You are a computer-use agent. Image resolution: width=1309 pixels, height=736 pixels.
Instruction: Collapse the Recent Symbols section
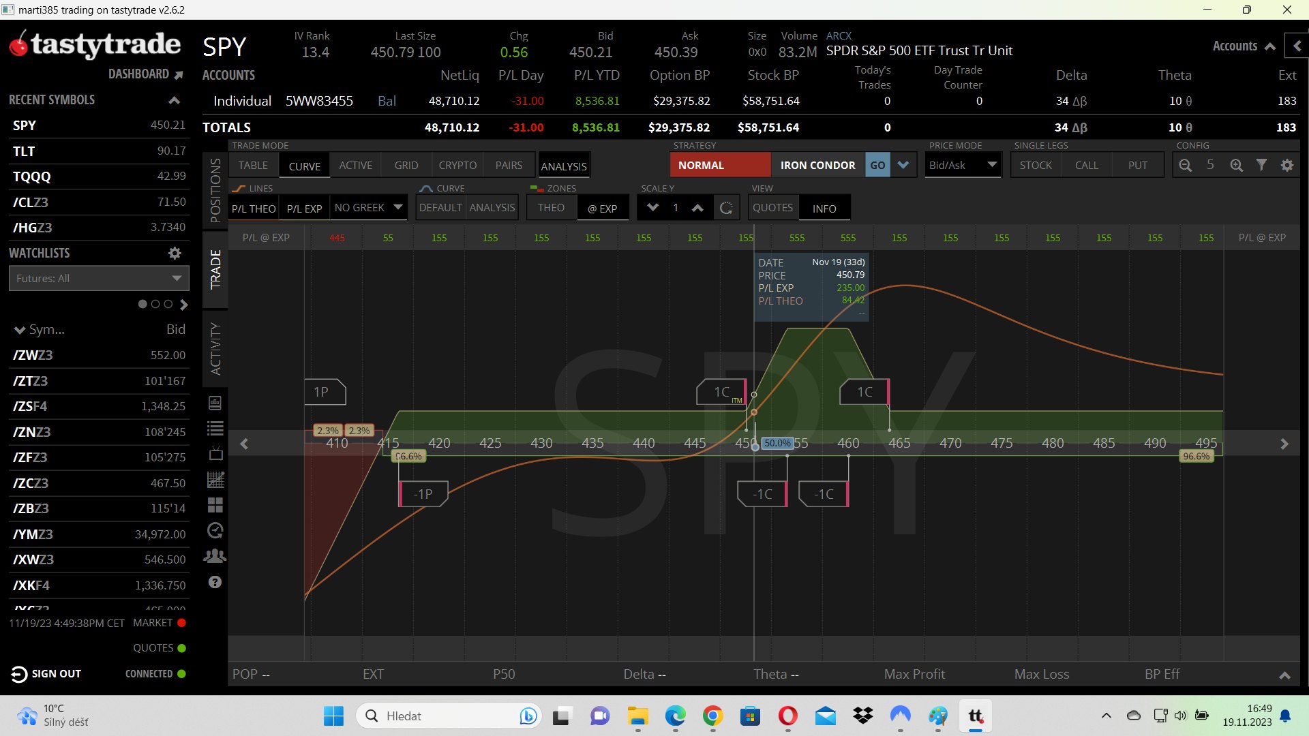coord(174,100)
